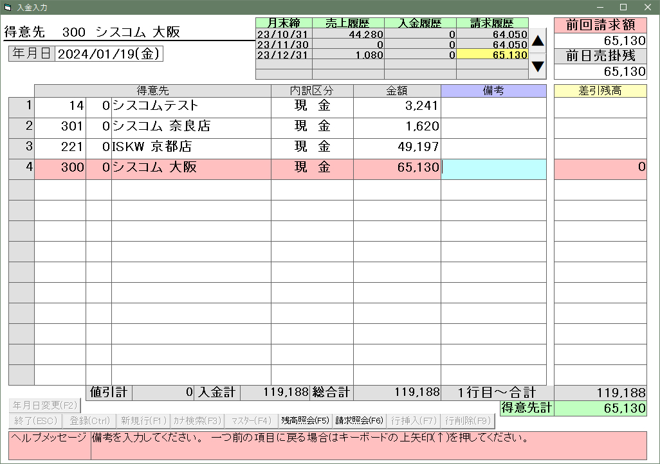Open 残高照会(F5) balance inquiry
This screenshot has width=660, height=464.
305,421
